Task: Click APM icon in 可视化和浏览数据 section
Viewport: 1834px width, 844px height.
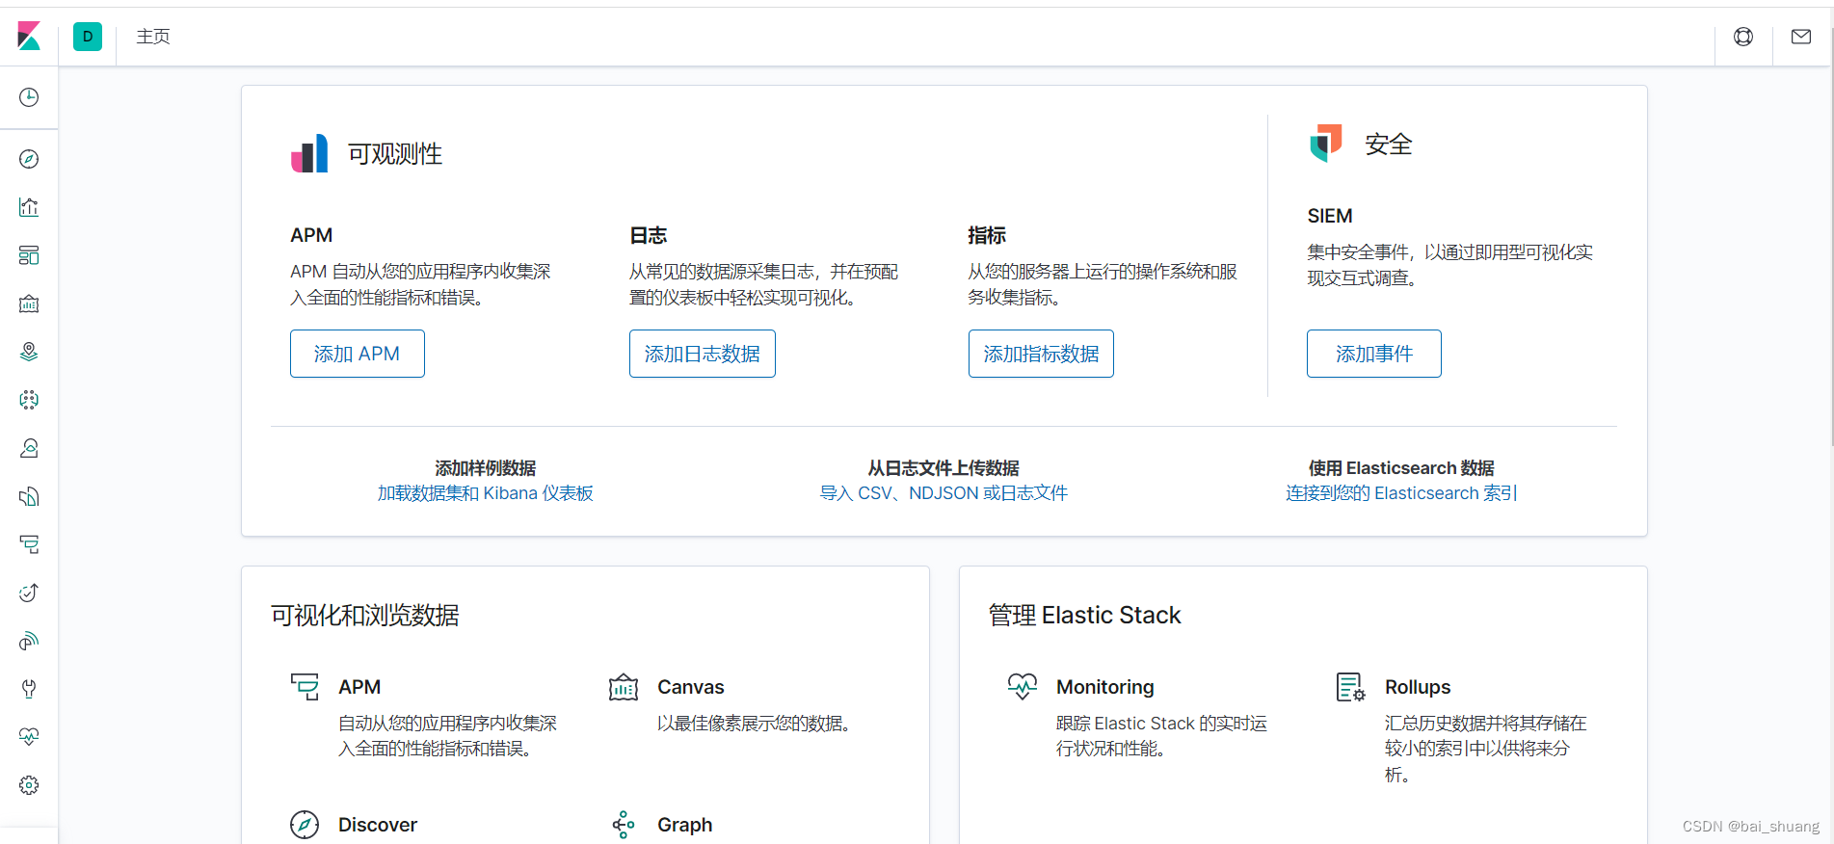Action: pos(305,687)
